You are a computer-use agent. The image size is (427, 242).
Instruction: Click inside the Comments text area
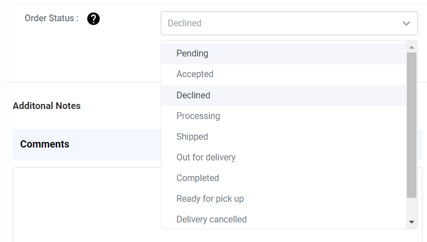point(87,205)
